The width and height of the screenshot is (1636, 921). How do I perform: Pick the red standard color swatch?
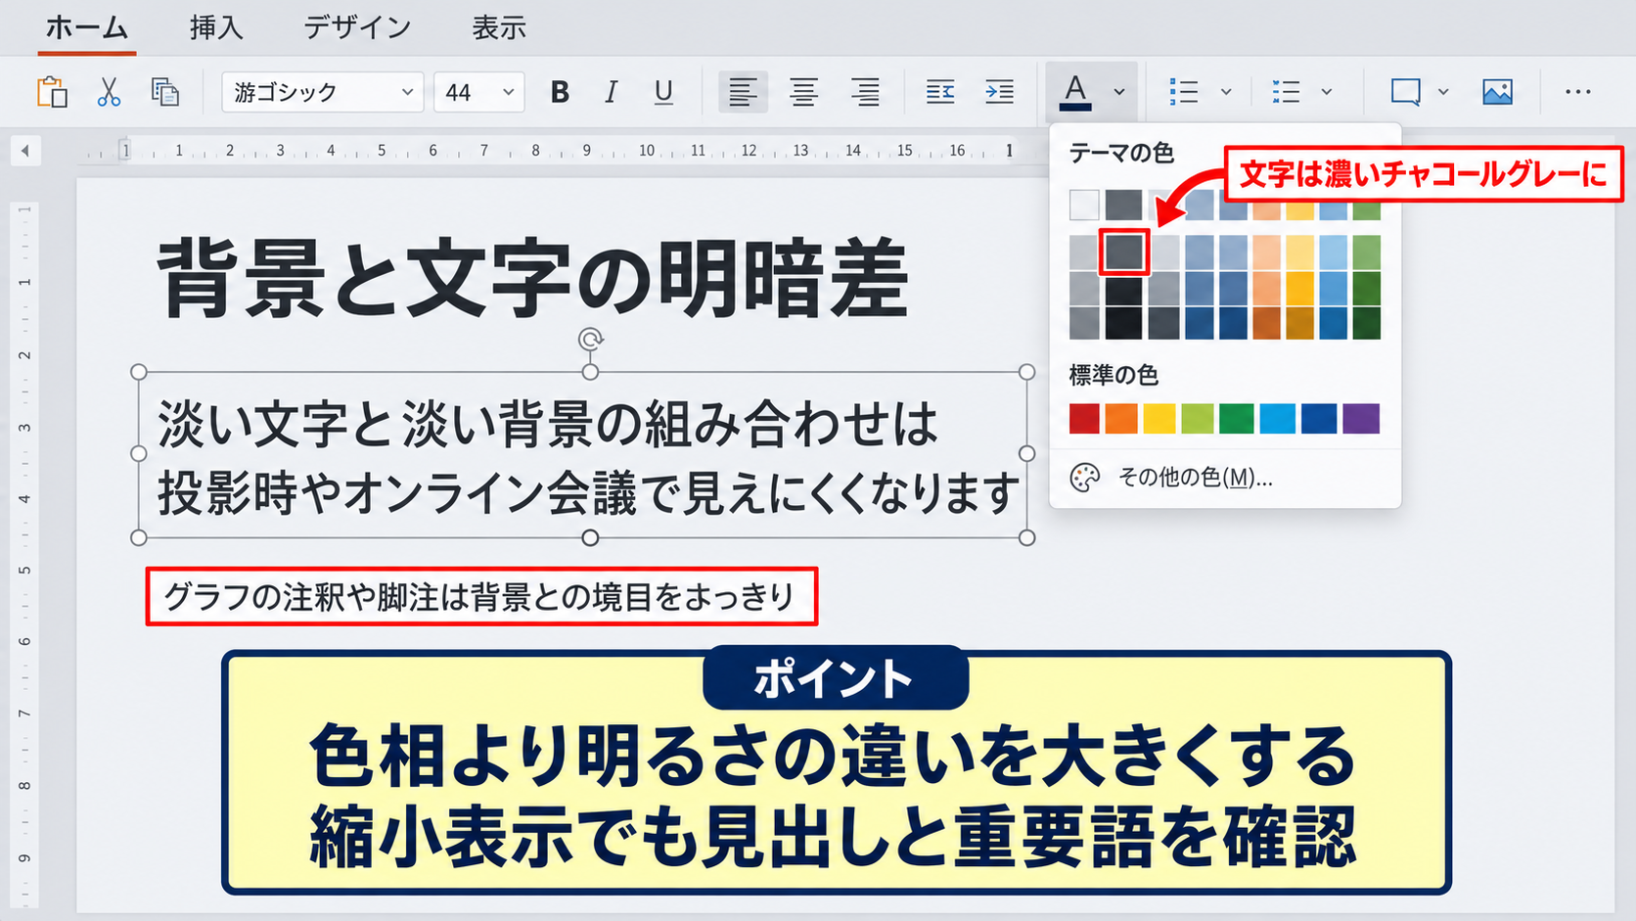click(1084, 419)
